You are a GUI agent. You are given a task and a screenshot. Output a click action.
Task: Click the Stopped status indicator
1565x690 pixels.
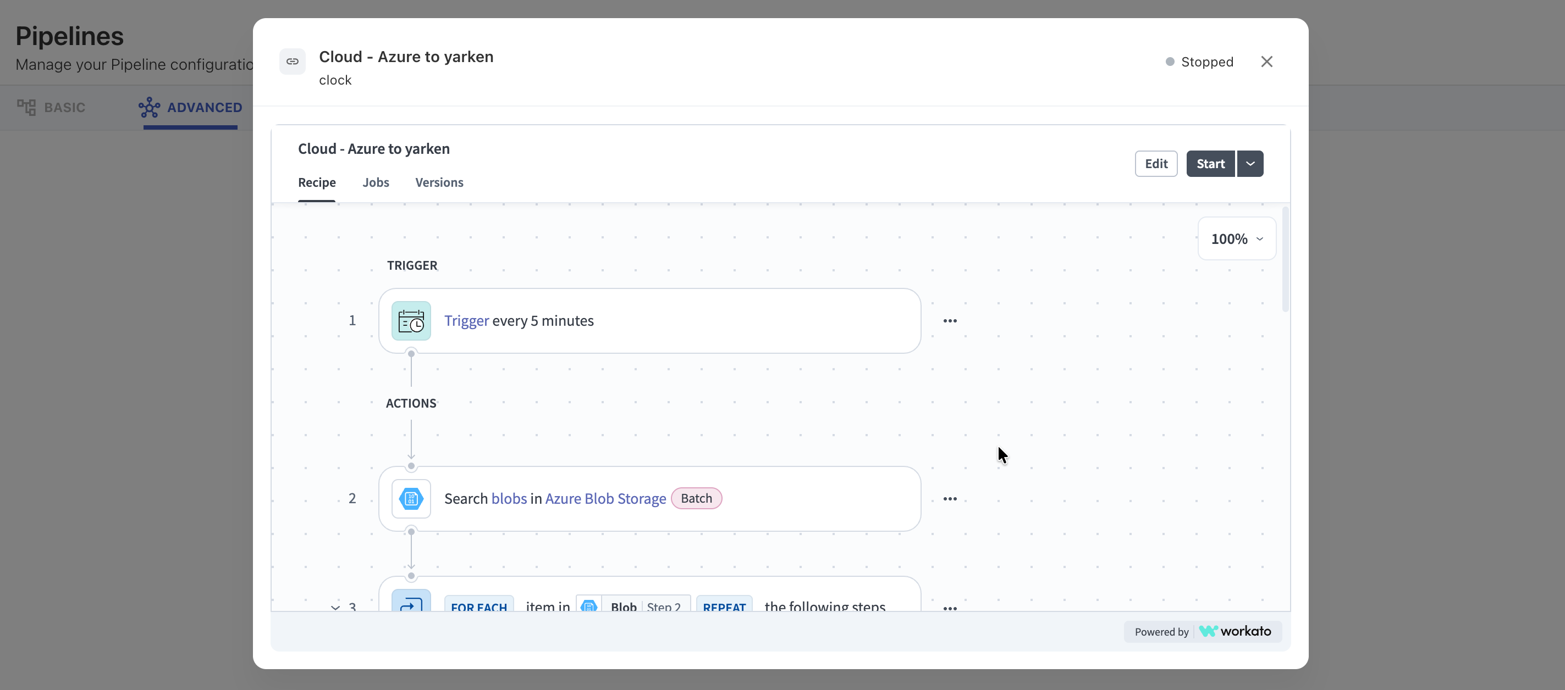(x=1200, y=62)
